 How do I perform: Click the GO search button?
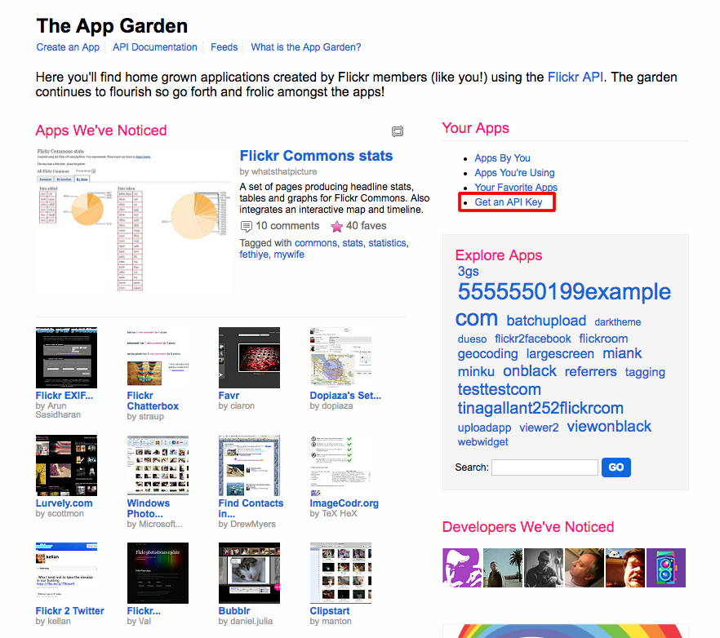616,467
